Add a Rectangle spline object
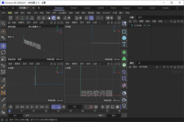Viewport: 184px width, 122px height. click(x=124, y=31)
